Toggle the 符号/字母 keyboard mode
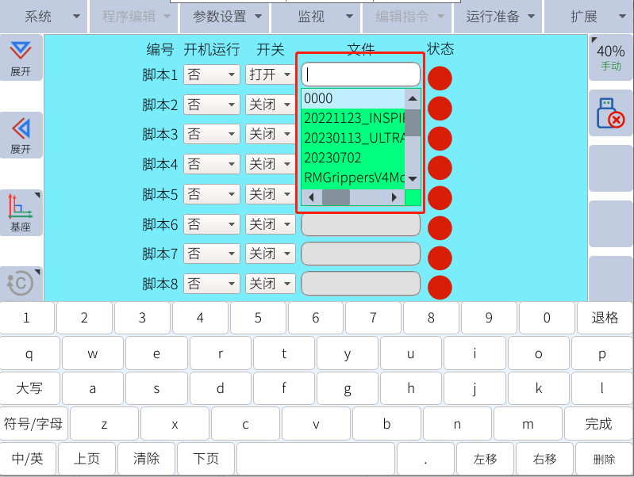The height and width of the screenshot is (477, 634). click(33, 423)
